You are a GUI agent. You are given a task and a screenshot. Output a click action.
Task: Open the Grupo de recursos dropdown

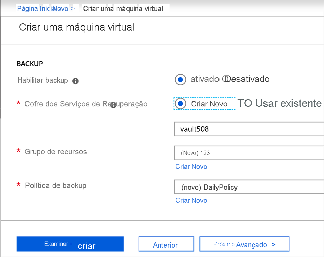(x=248, y=153)
